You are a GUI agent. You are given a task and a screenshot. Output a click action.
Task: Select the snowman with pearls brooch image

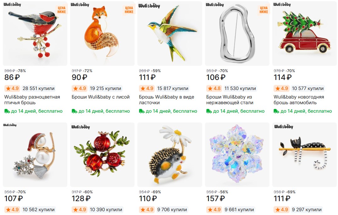(35, 155)
